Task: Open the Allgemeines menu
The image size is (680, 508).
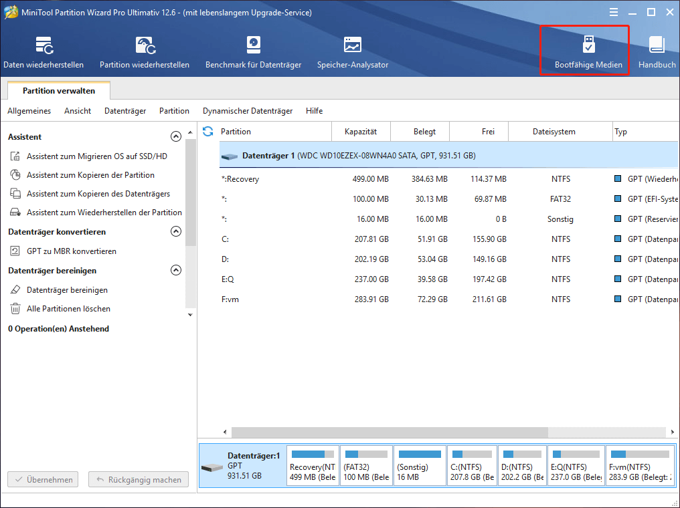Action: pyautogui.click(x=29, y=111)
